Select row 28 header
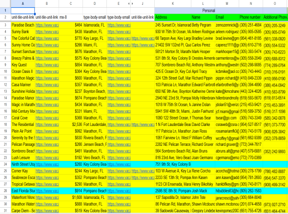This screenshot has width=288, height=214. (5, 191)
